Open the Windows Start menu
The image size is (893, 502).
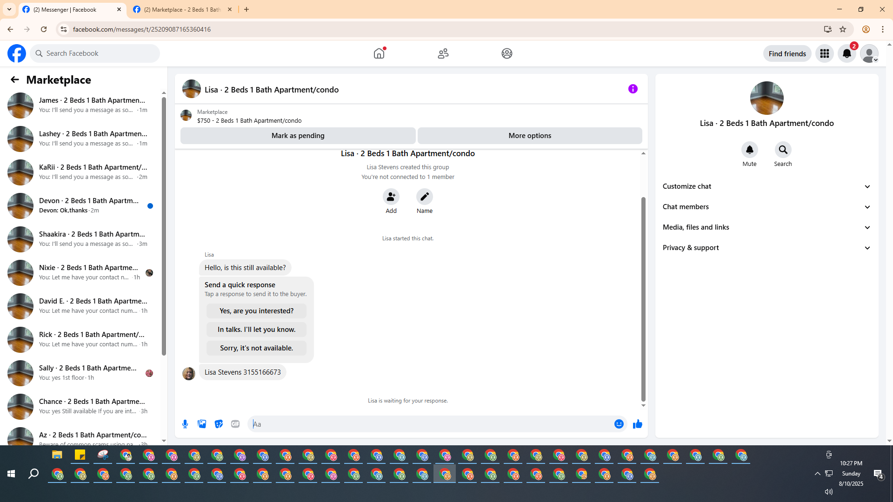coord(11,474)
